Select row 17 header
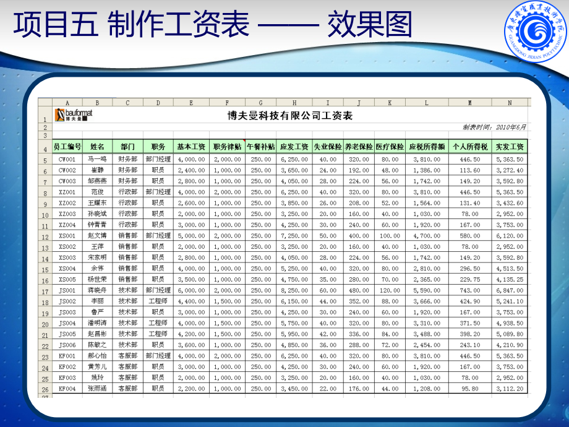The image size is (569, 427). [x=45, y=291]
